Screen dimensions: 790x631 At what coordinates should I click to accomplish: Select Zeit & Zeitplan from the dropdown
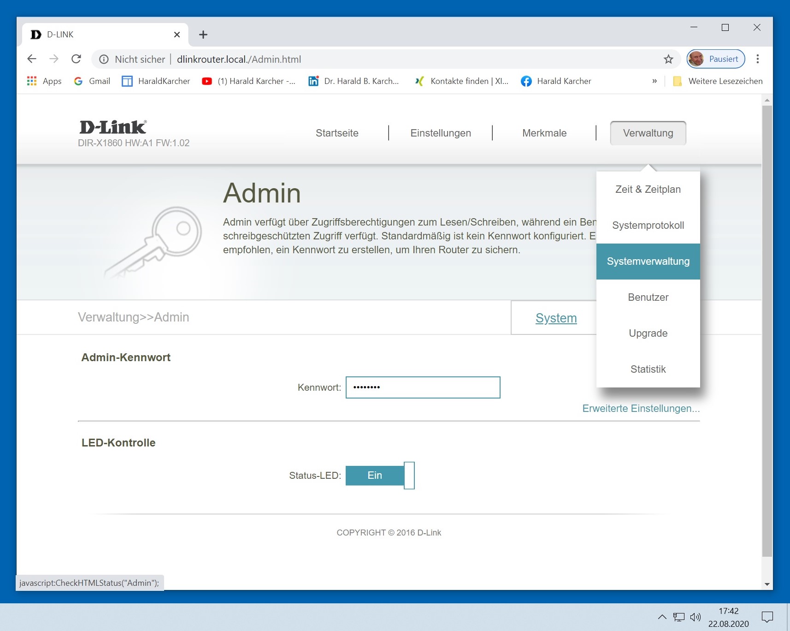pos(648,189)
